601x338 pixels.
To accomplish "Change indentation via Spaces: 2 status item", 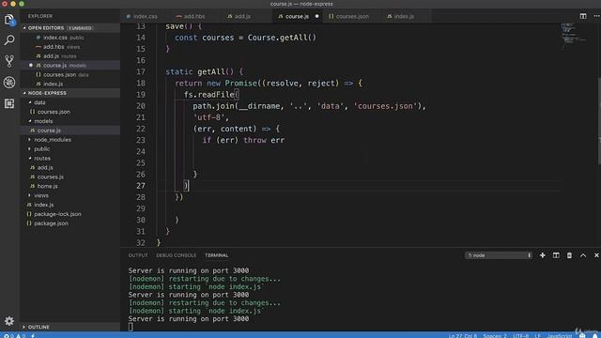I will (x=495, y=336).
